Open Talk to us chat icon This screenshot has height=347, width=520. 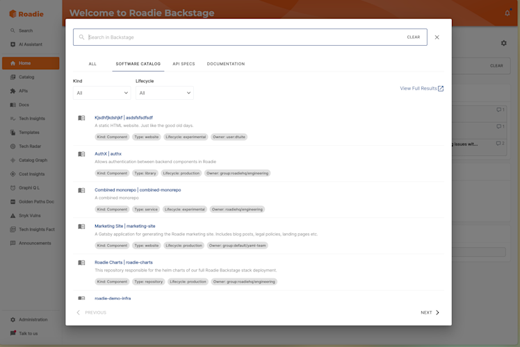[x=13, y=333]
